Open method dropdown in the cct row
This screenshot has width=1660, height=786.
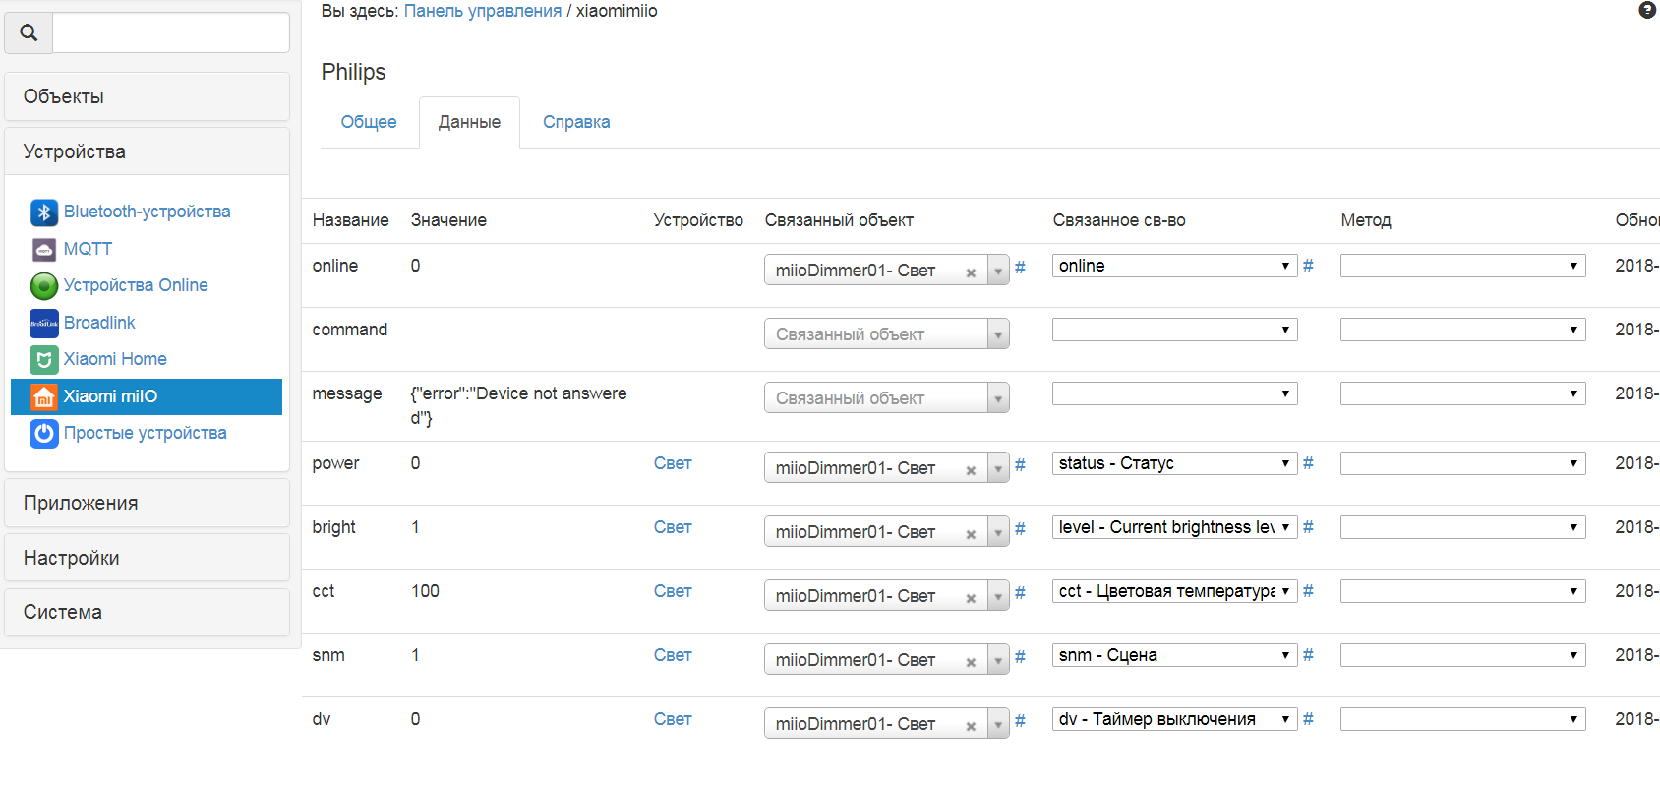(x=1462, y=591)
